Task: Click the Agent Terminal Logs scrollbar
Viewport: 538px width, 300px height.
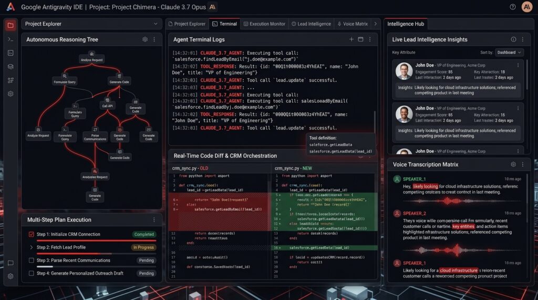Action: (x=375, y=122)
